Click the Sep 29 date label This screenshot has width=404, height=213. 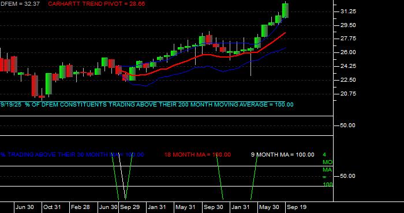click(x=130, y=207)
